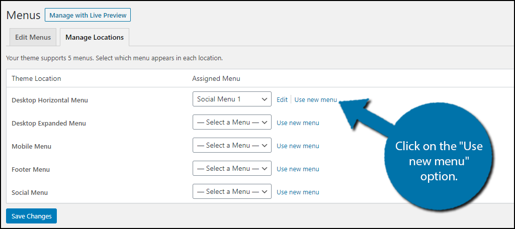The width and height of the screenshot is (515, 229).
Task: Open the Mobile Menu selection dropdown
Action: click(232, 145)
